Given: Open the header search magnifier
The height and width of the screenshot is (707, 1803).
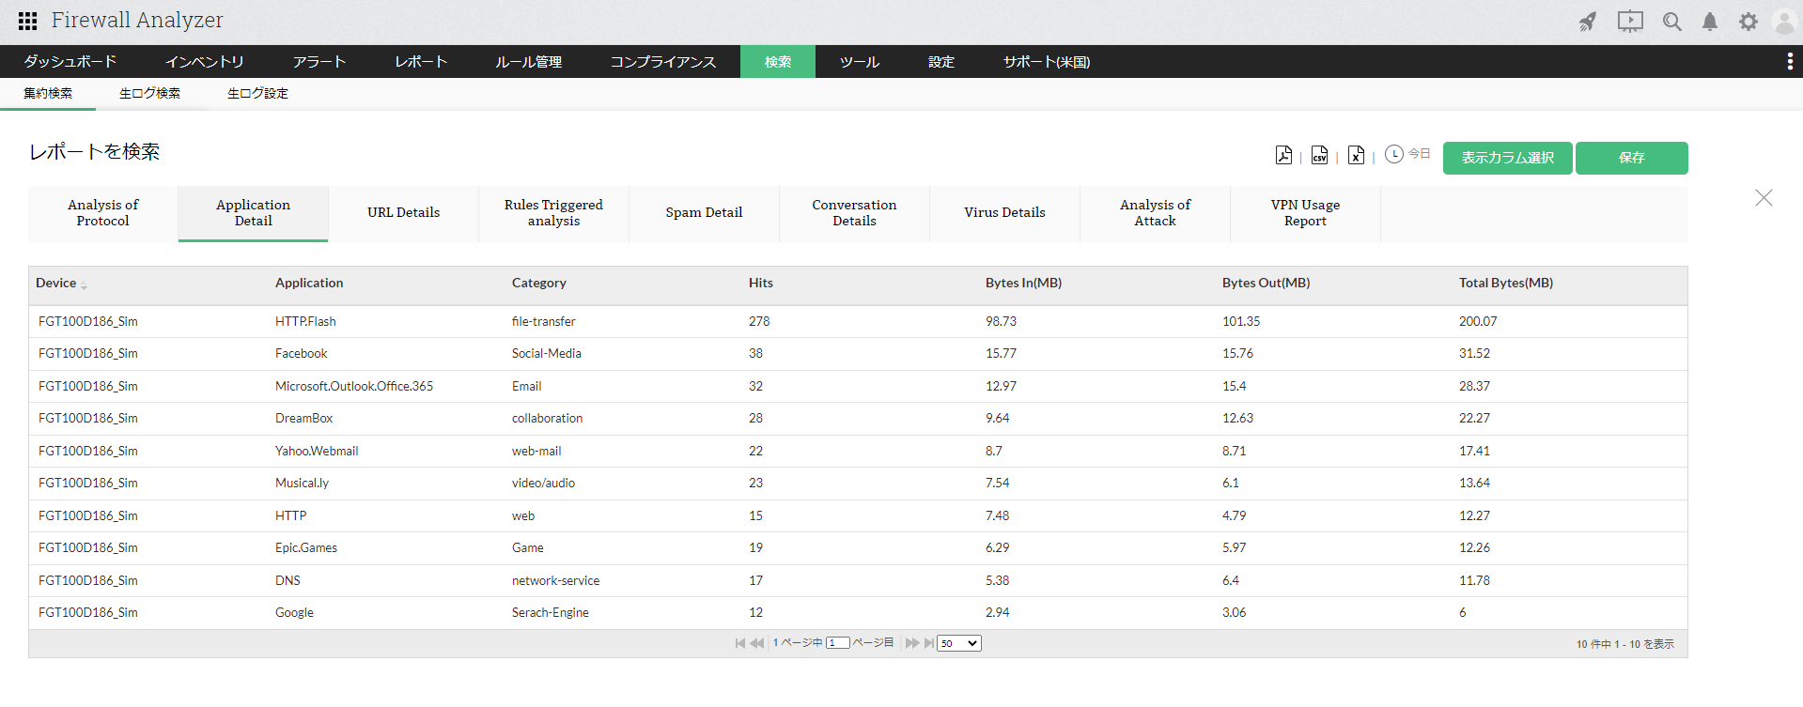Looking at the screenshot, I should 1671,22.
